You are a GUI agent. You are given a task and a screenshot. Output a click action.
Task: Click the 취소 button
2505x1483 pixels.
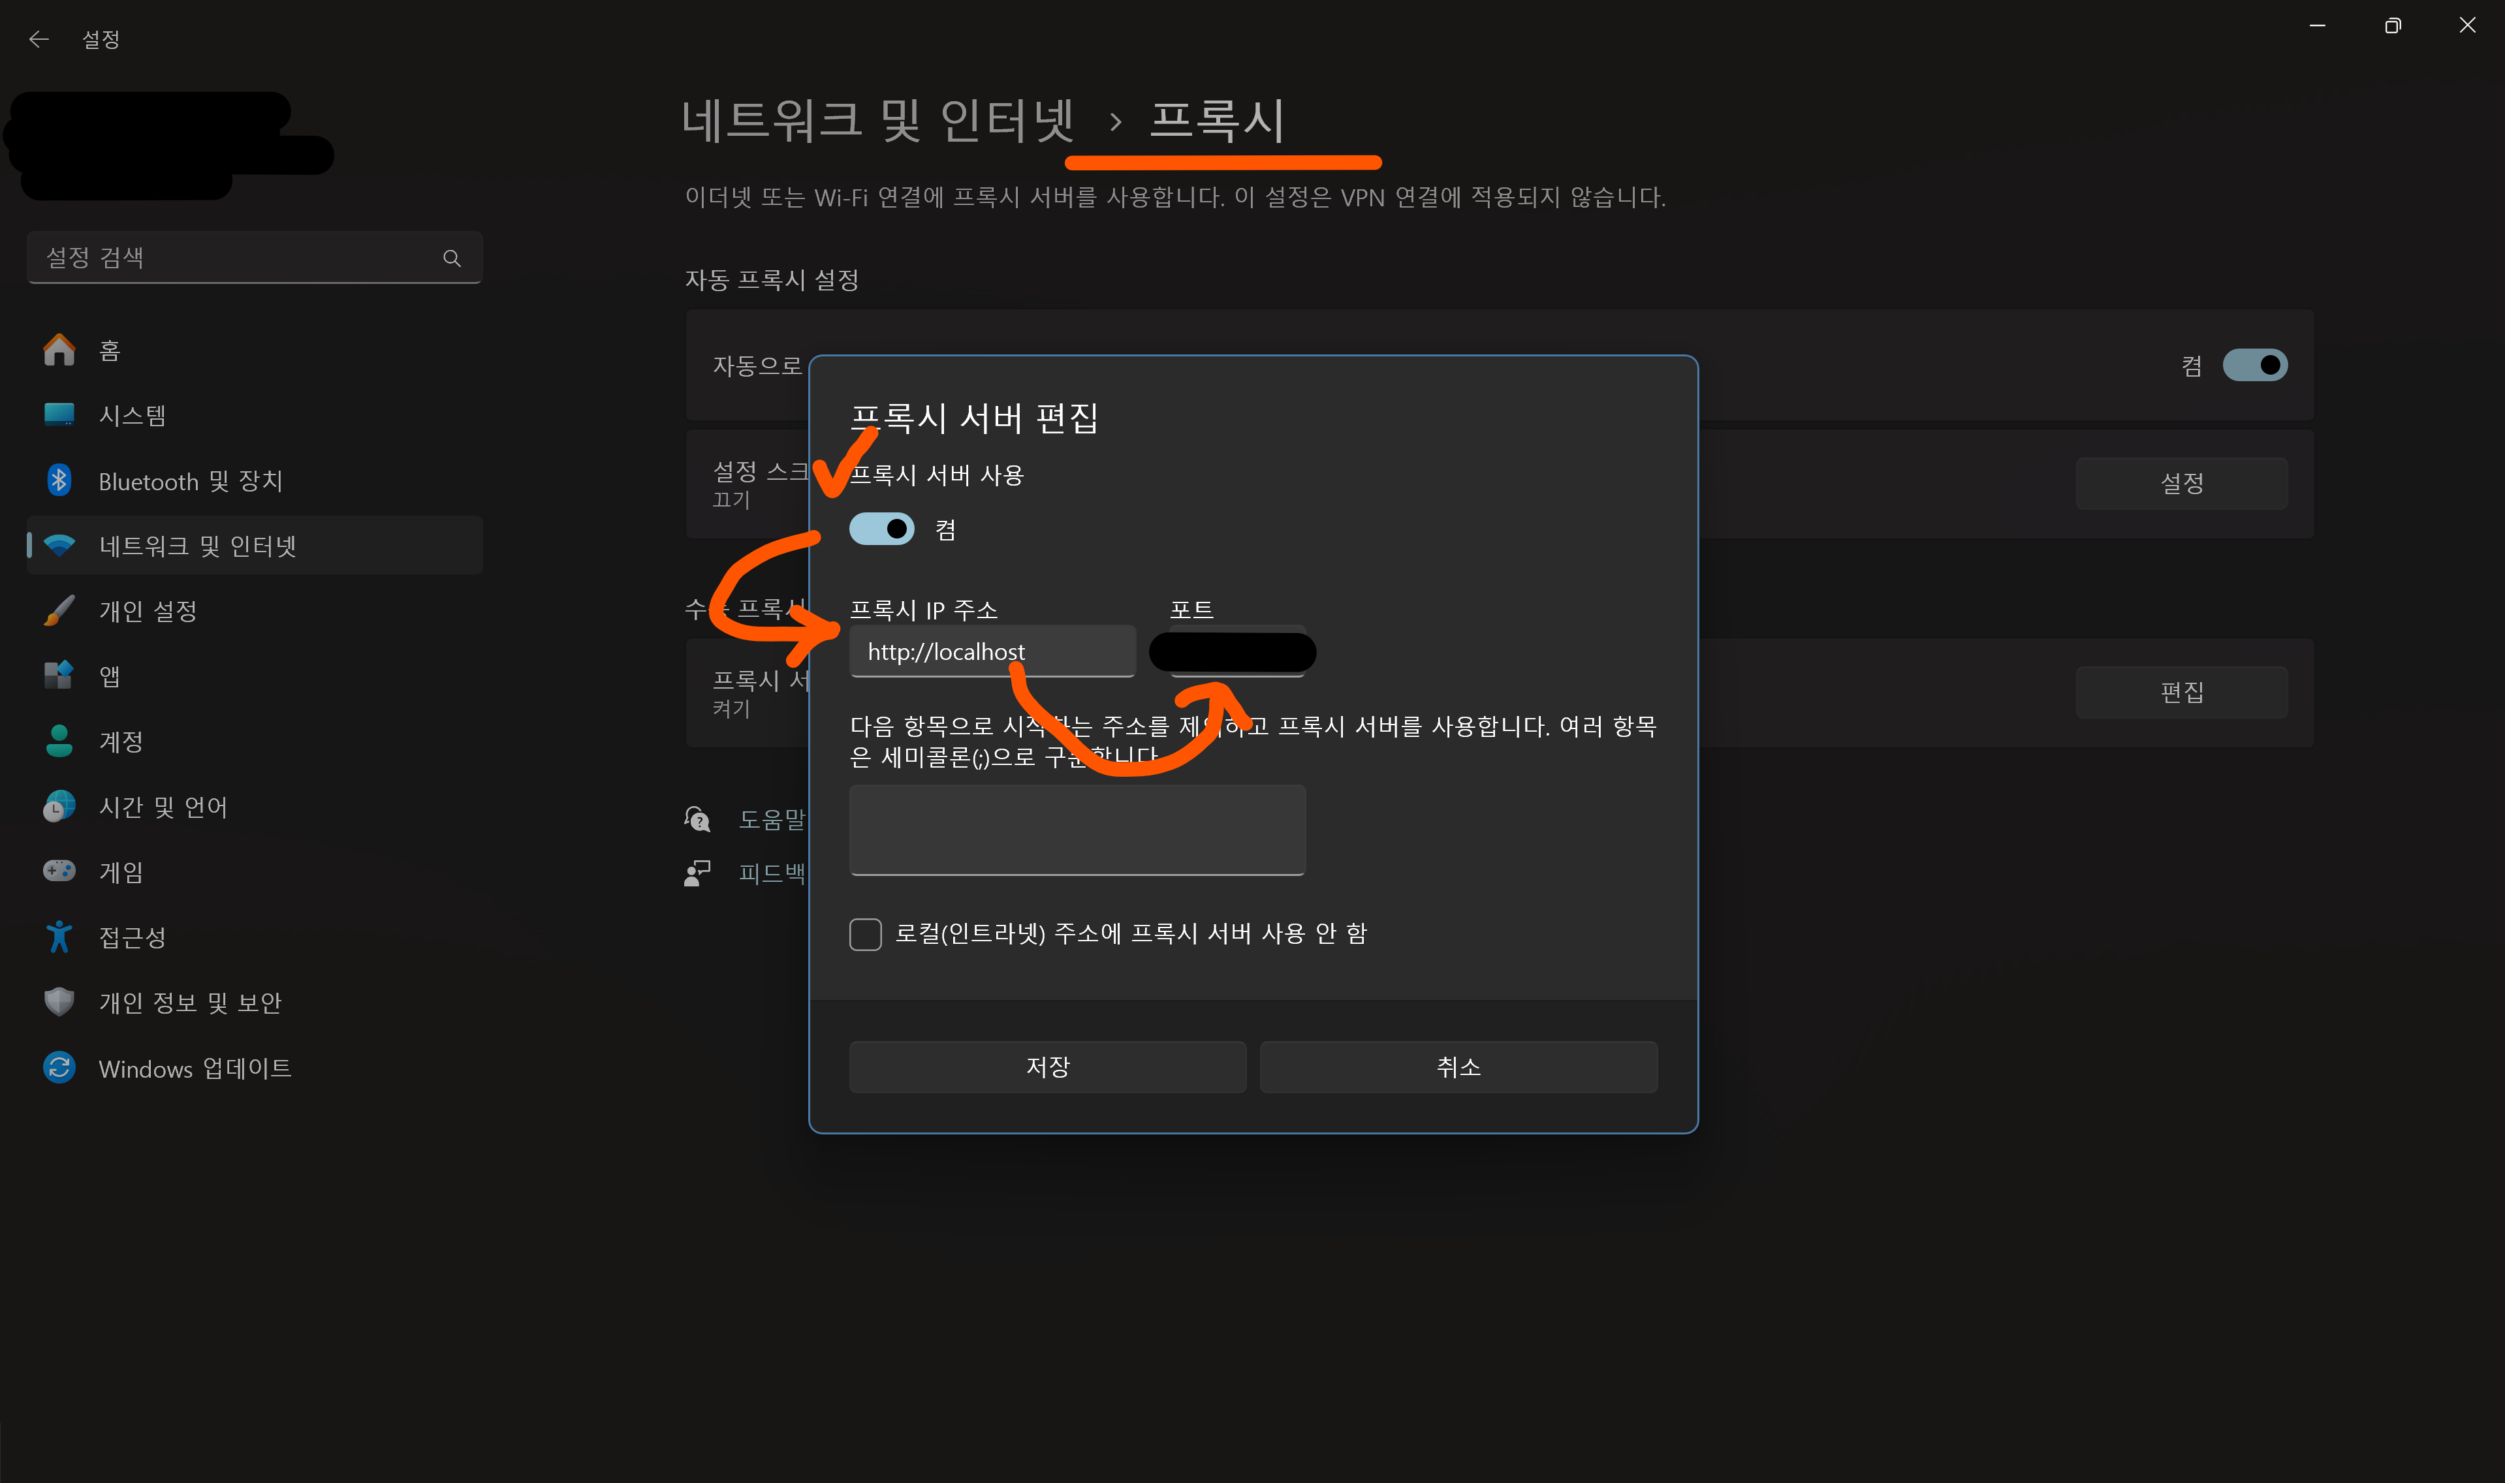click(1458, 1067)
